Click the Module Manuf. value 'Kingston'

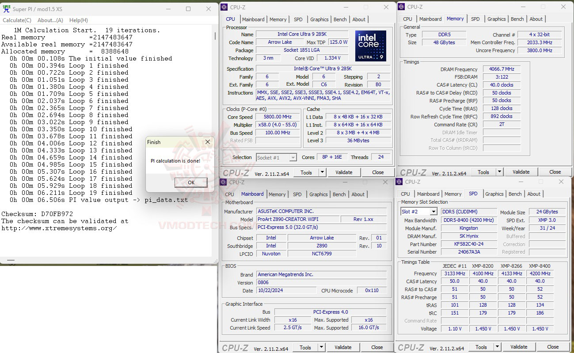pos(469,228)
